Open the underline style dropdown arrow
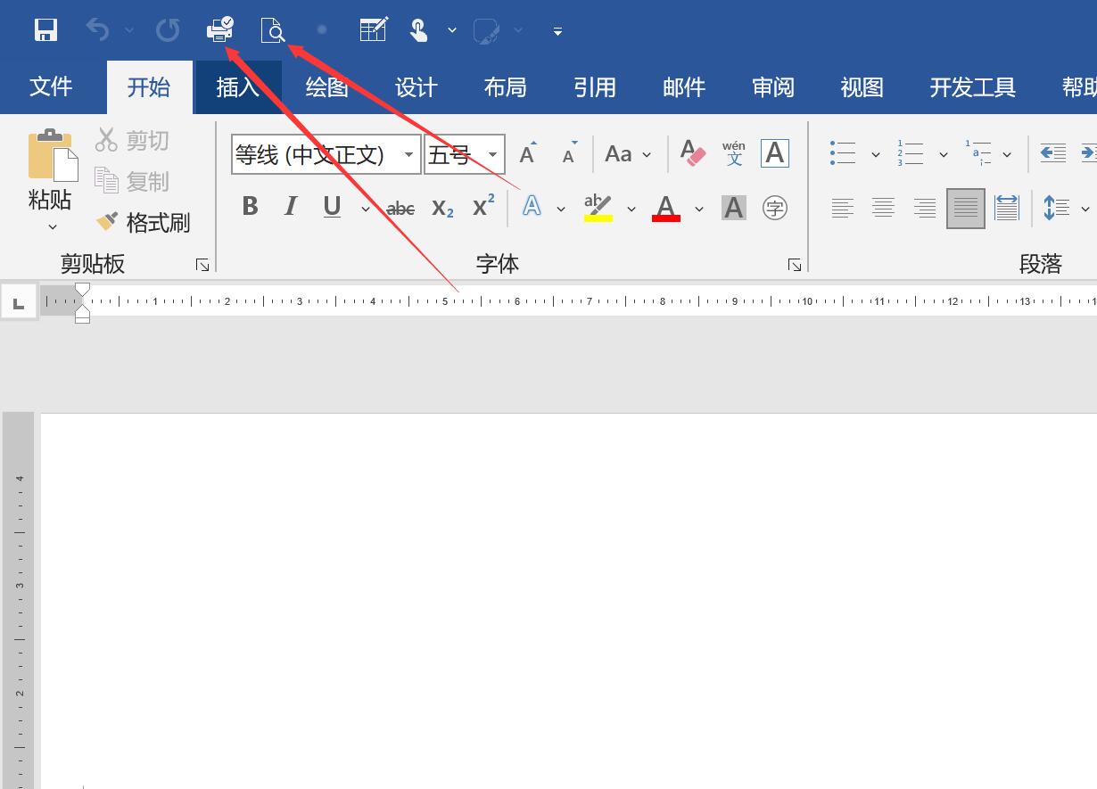The height and width of the screenshot is (789, 1097). pyautogui.click(x=365, y=209)
